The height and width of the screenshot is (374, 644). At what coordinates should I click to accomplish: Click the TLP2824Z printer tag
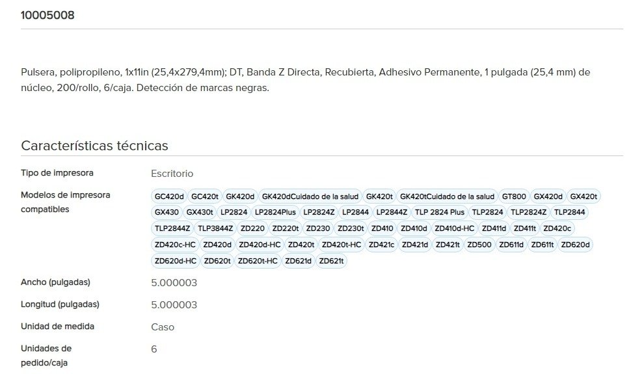tap(528, 212)
